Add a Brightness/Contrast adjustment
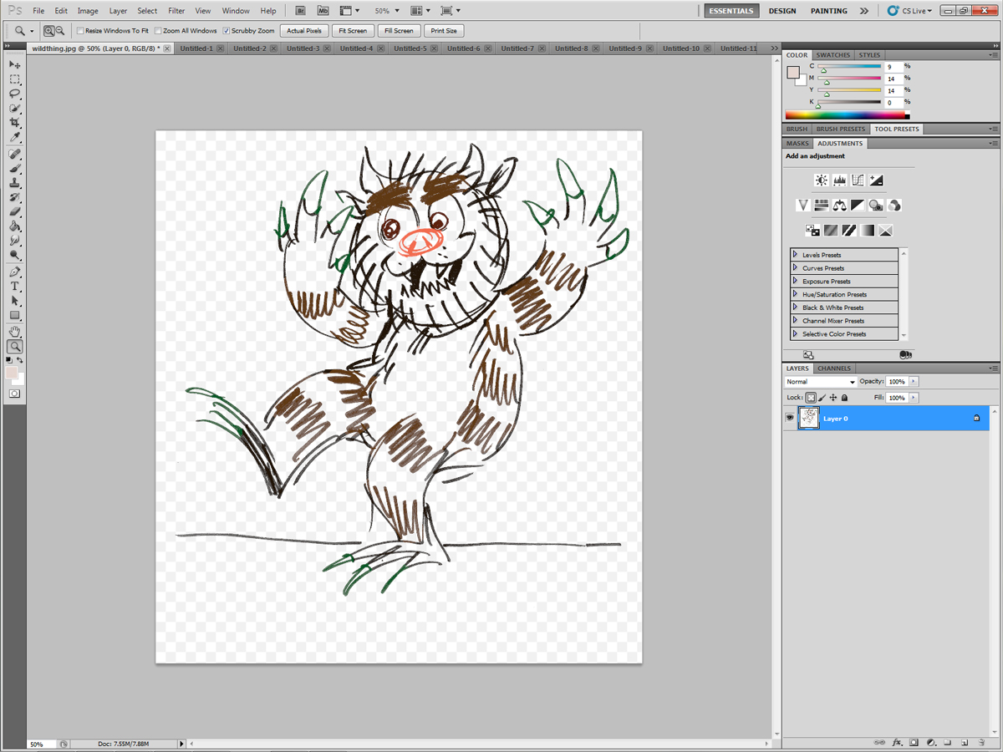Screen dimensions: 1003x752 (822, 180)
